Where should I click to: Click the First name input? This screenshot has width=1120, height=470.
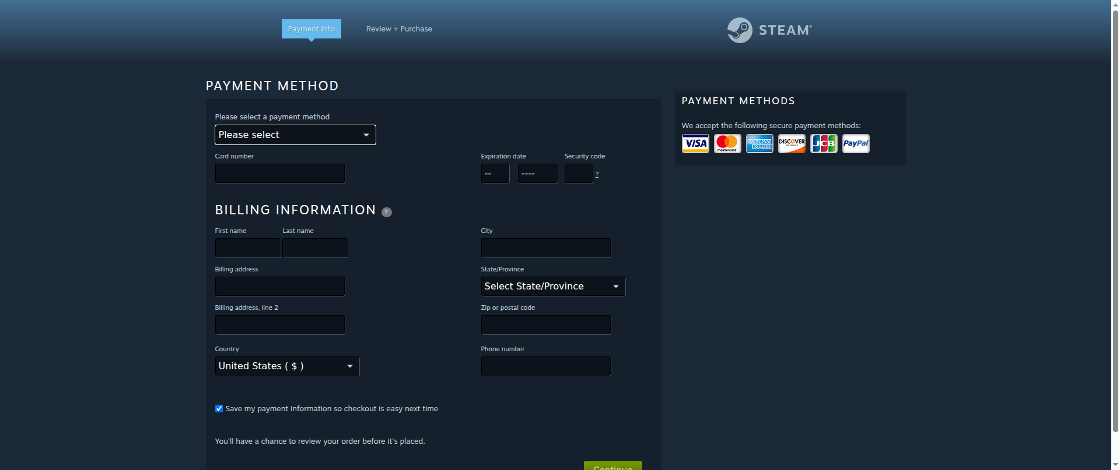pyautogui.click(x=248, y=248)
